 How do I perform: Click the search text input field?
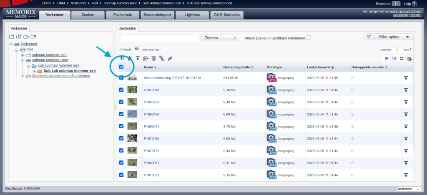[x=159, y=38]
